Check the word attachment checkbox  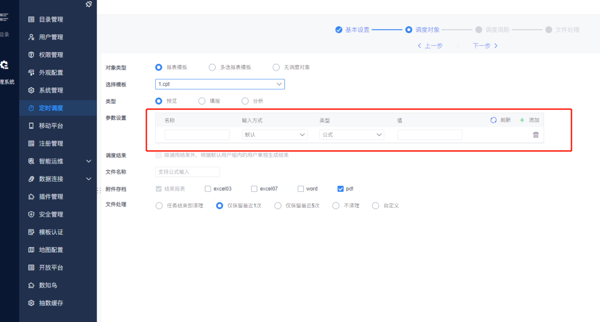coord(301,189)
